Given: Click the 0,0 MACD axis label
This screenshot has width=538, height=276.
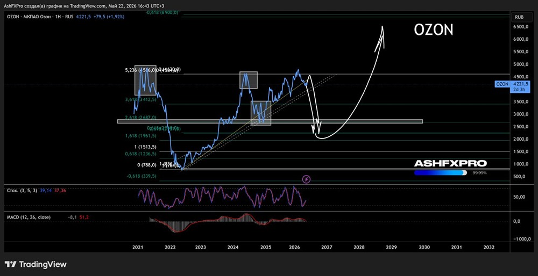Looking at the screenshot, I should tap(516, 221).
